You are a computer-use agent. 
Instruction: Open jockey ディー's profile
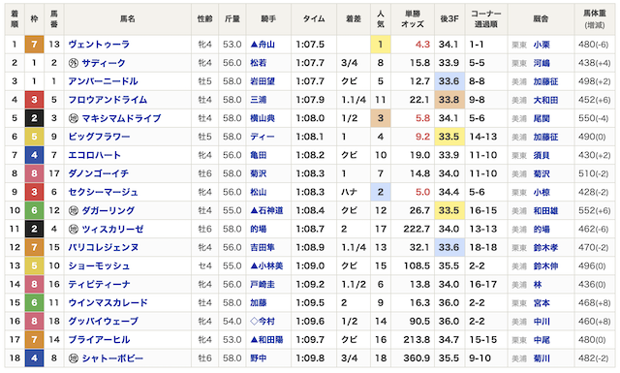[x=263, y=137]
